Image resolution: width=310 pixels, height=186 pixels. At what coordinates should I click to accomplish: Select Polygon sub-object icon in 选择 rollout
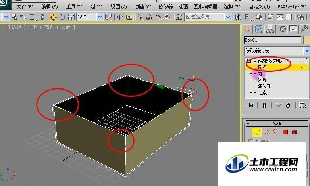285,132
